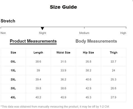This screenshot has height=109, width=133.
Task: Click the 4XL hip value 45.3
Action: pos(88,97)
